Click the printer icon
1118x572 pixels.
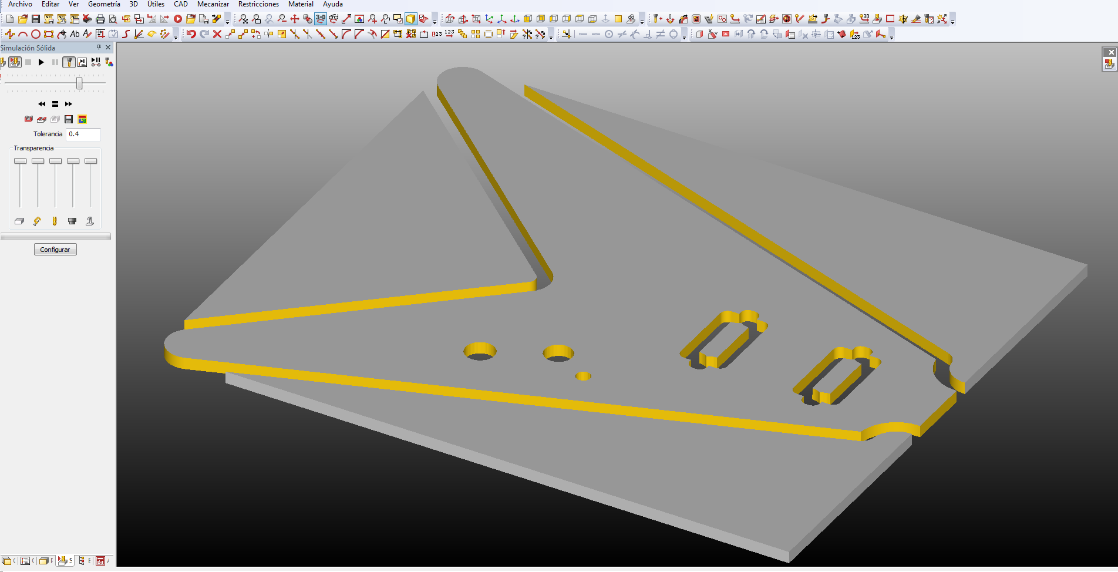[100, 19]
